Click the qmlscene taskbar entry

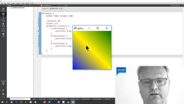pyautogui.click(x=73, y=102)
